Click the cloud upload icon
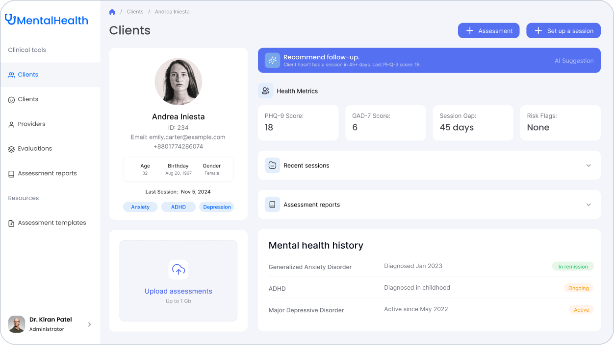 [x=179, y=270]
